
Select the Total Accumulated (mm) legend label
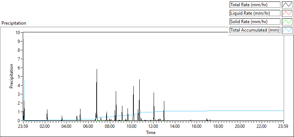255,30
